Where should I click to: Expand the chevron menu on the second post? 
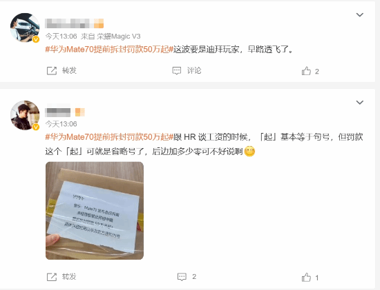coord(360,103)
